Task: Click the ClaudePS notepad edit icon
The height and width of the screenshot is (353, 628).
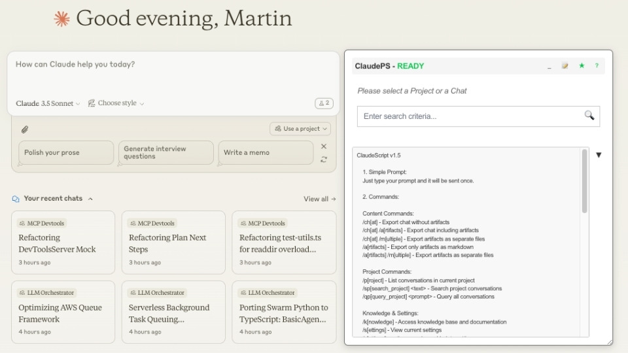Action: tap(565, 65)
